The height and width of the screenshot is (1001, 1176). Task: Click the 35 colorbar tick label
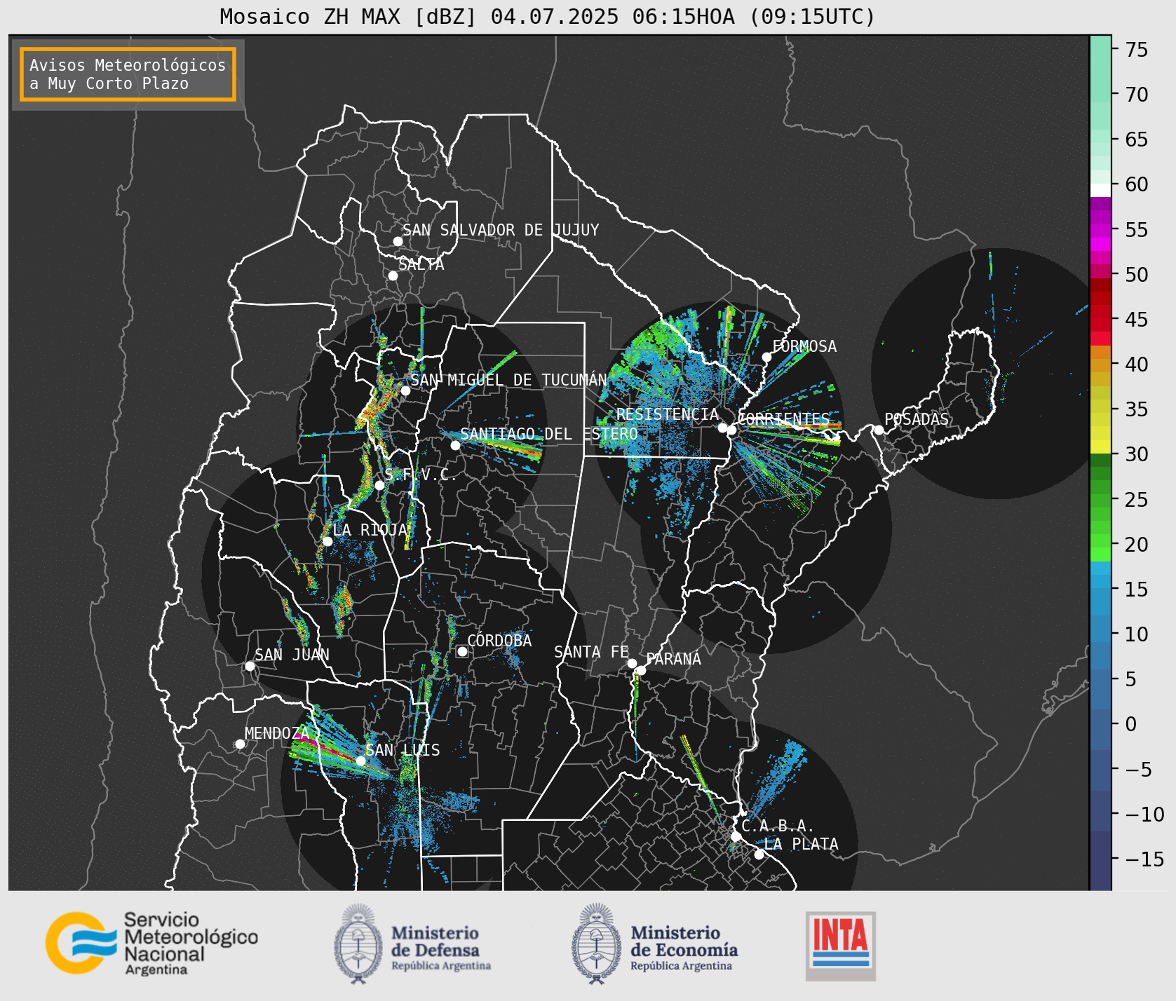pyautogui.click(x=1137, y=409)
